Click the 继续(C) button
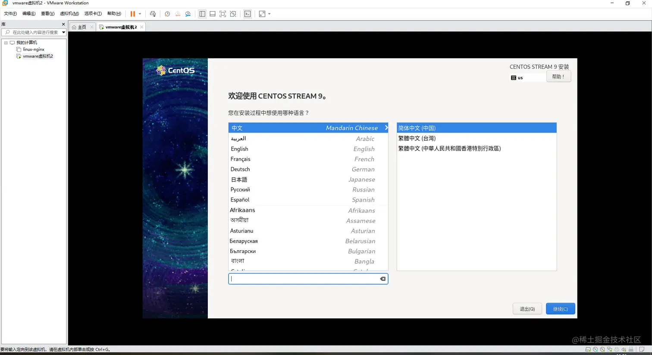The height and width of the screenshot is (355, 652). 560,309
